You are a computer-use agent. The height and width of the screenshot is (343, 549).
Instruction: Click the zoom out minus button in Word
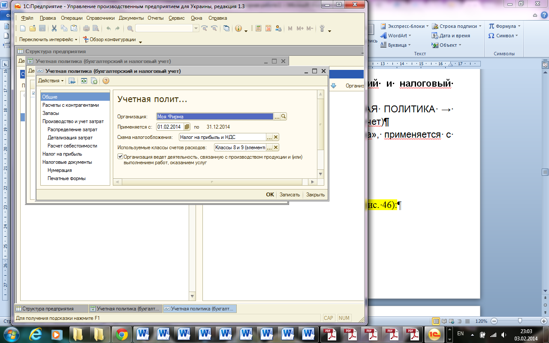(x=494, y=321)
